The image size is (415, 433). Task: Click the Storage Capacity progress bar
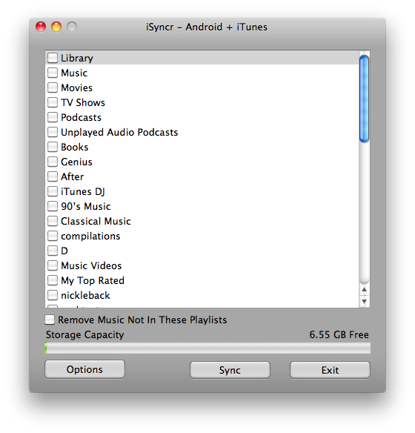[x=207, y=348]
